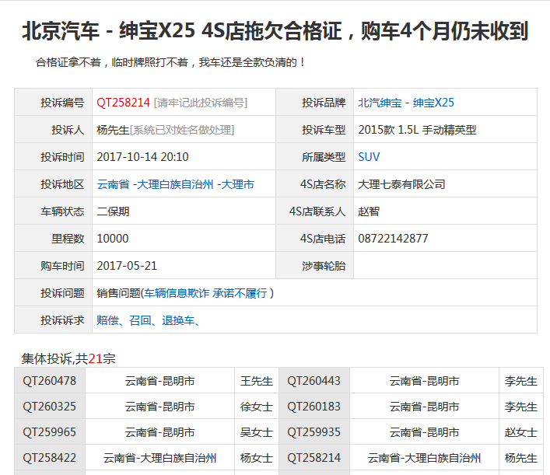Click 4S store name 大理七泰有限公司
Image resolution: width=550 pixels, height=475 pixels.
pyautogui.click(x=401, y=184)
